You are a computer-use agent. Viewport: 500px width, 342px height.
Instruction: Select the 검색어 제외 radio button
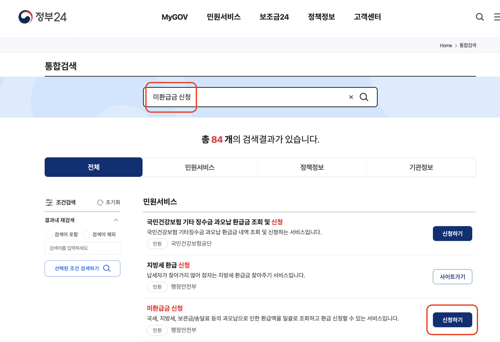pos(86,234)
